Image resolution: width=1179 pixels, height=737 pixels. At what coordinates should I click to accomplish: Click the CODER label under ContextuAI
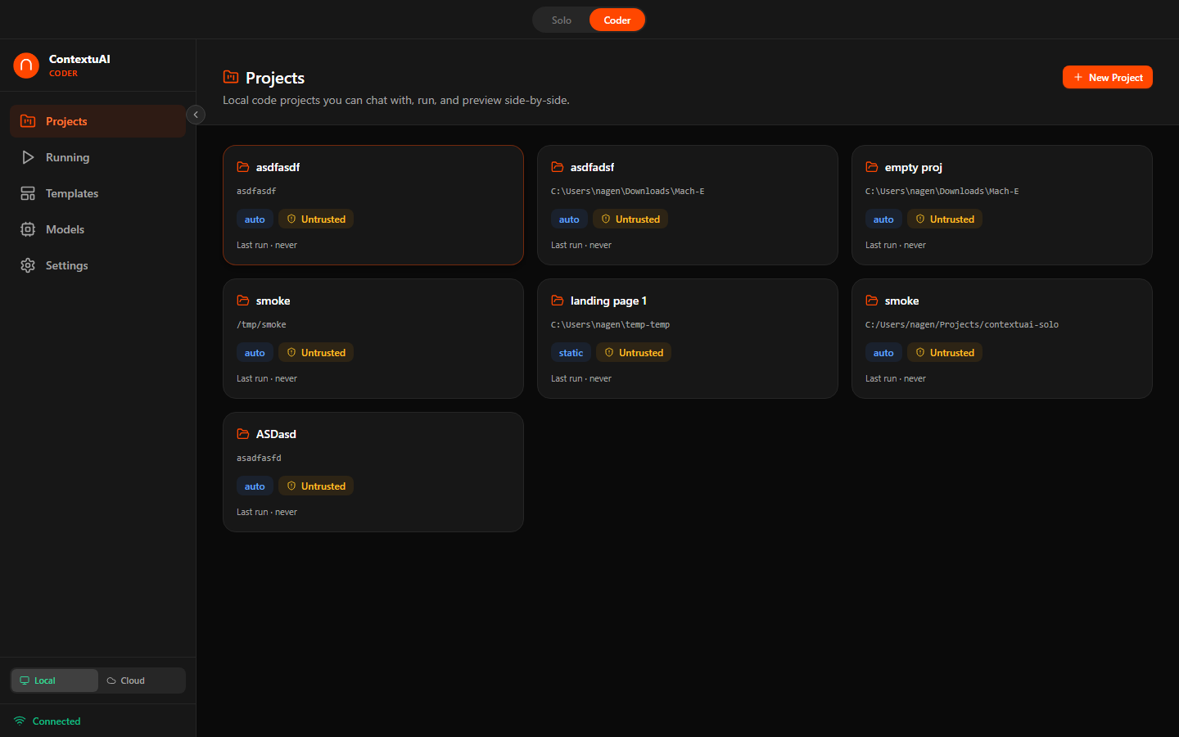63,73
